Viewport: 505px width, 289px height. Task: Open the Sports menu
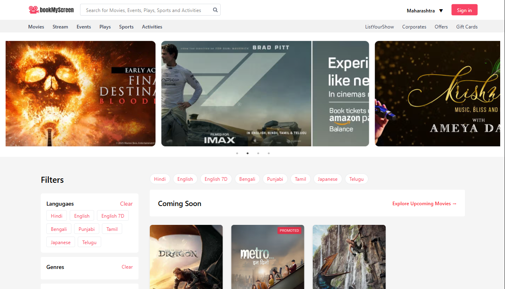pos(126,27)
